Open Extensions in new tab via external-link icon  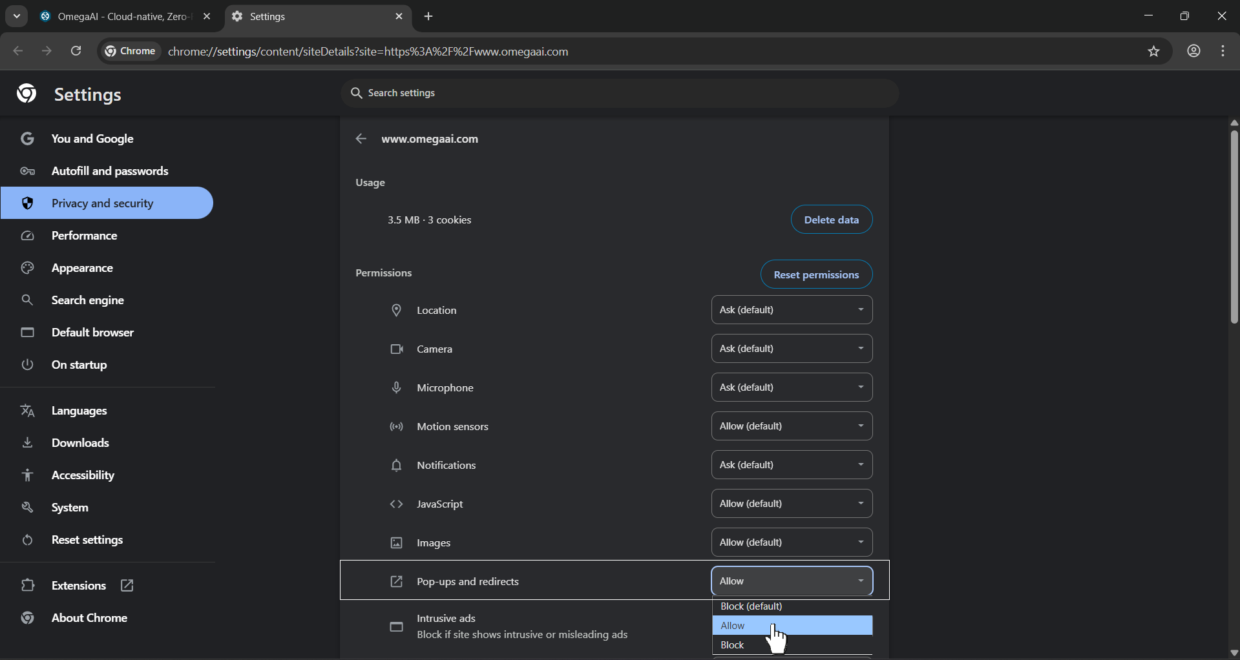(127, 586)
